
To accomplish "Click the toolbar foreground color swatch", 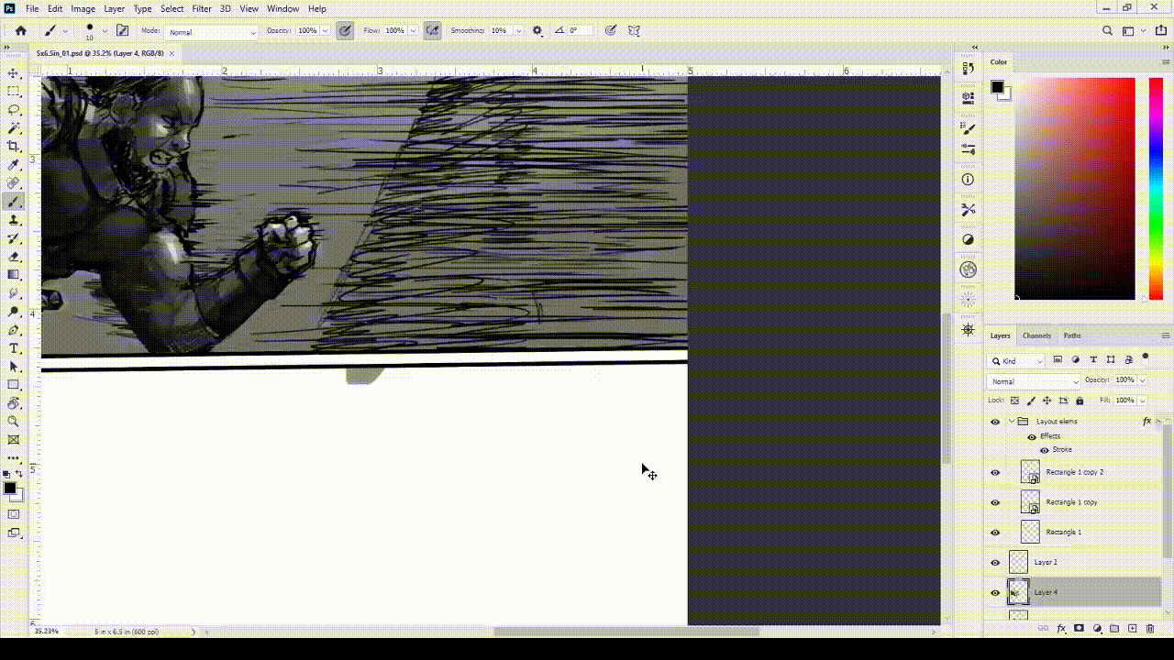I will pos(10,489).
